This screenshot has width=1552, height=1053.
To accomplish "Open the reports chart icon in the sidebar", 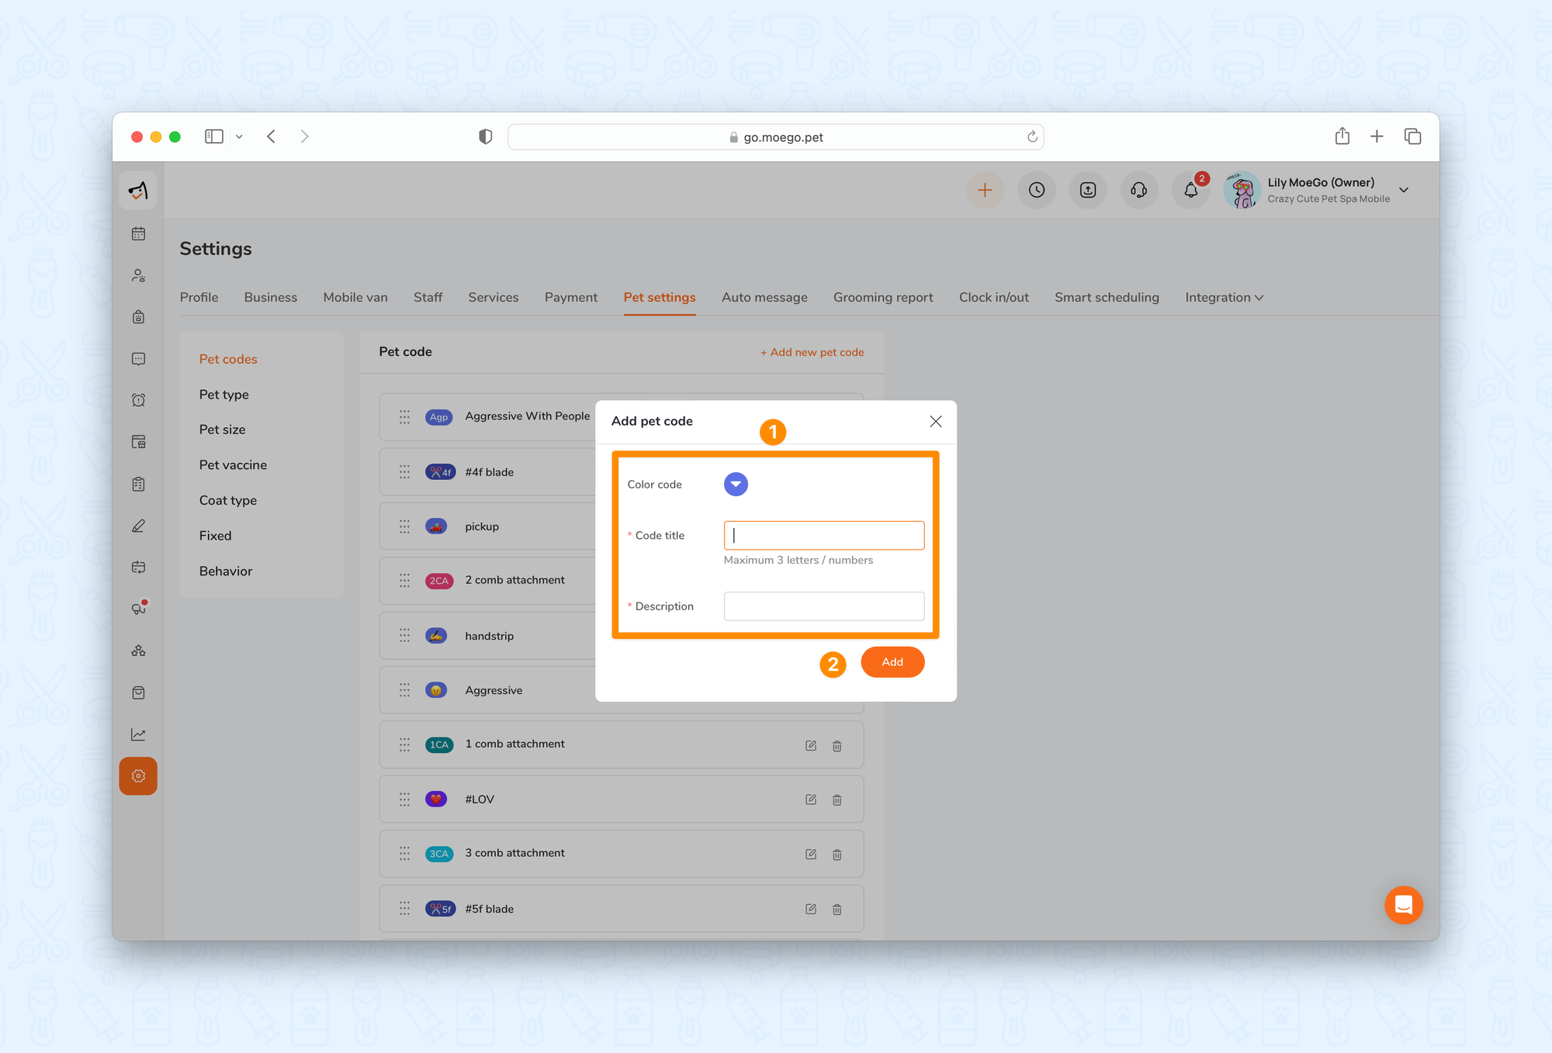I will [138, 734].
